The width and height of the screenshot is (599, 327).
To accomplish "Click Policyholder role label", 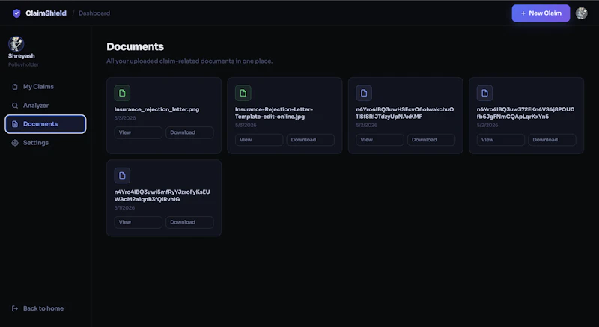I will [23, 64].
